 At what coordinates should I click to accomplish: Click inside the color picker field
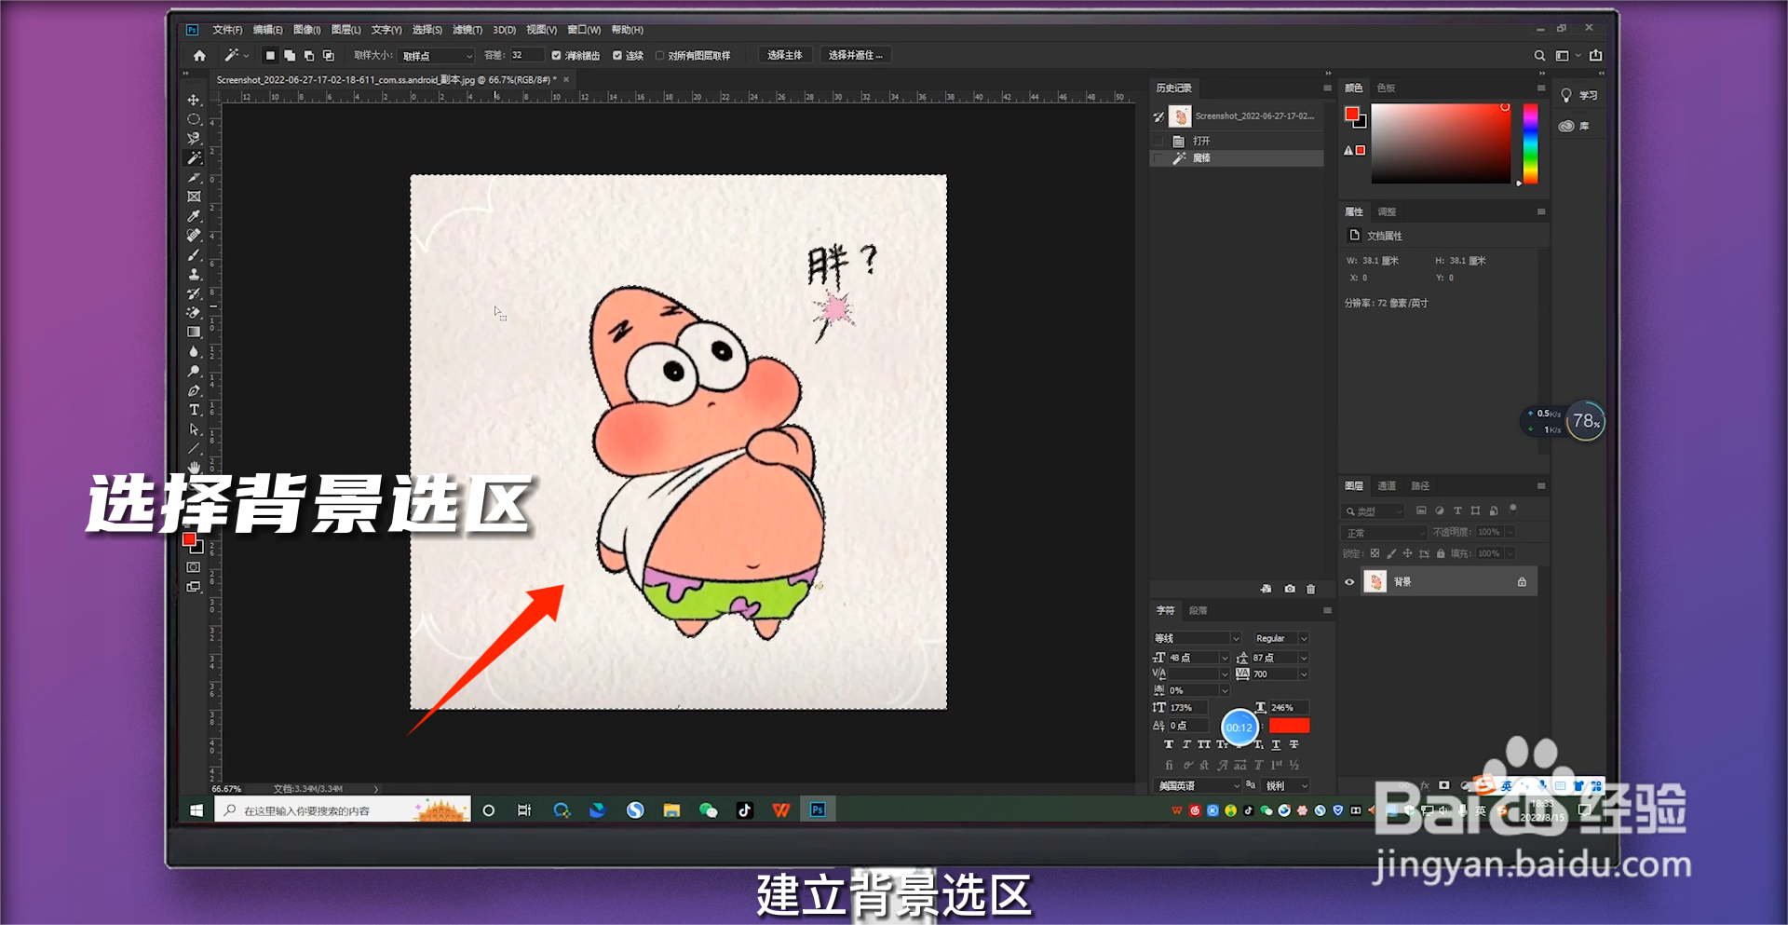(1441, 143)
